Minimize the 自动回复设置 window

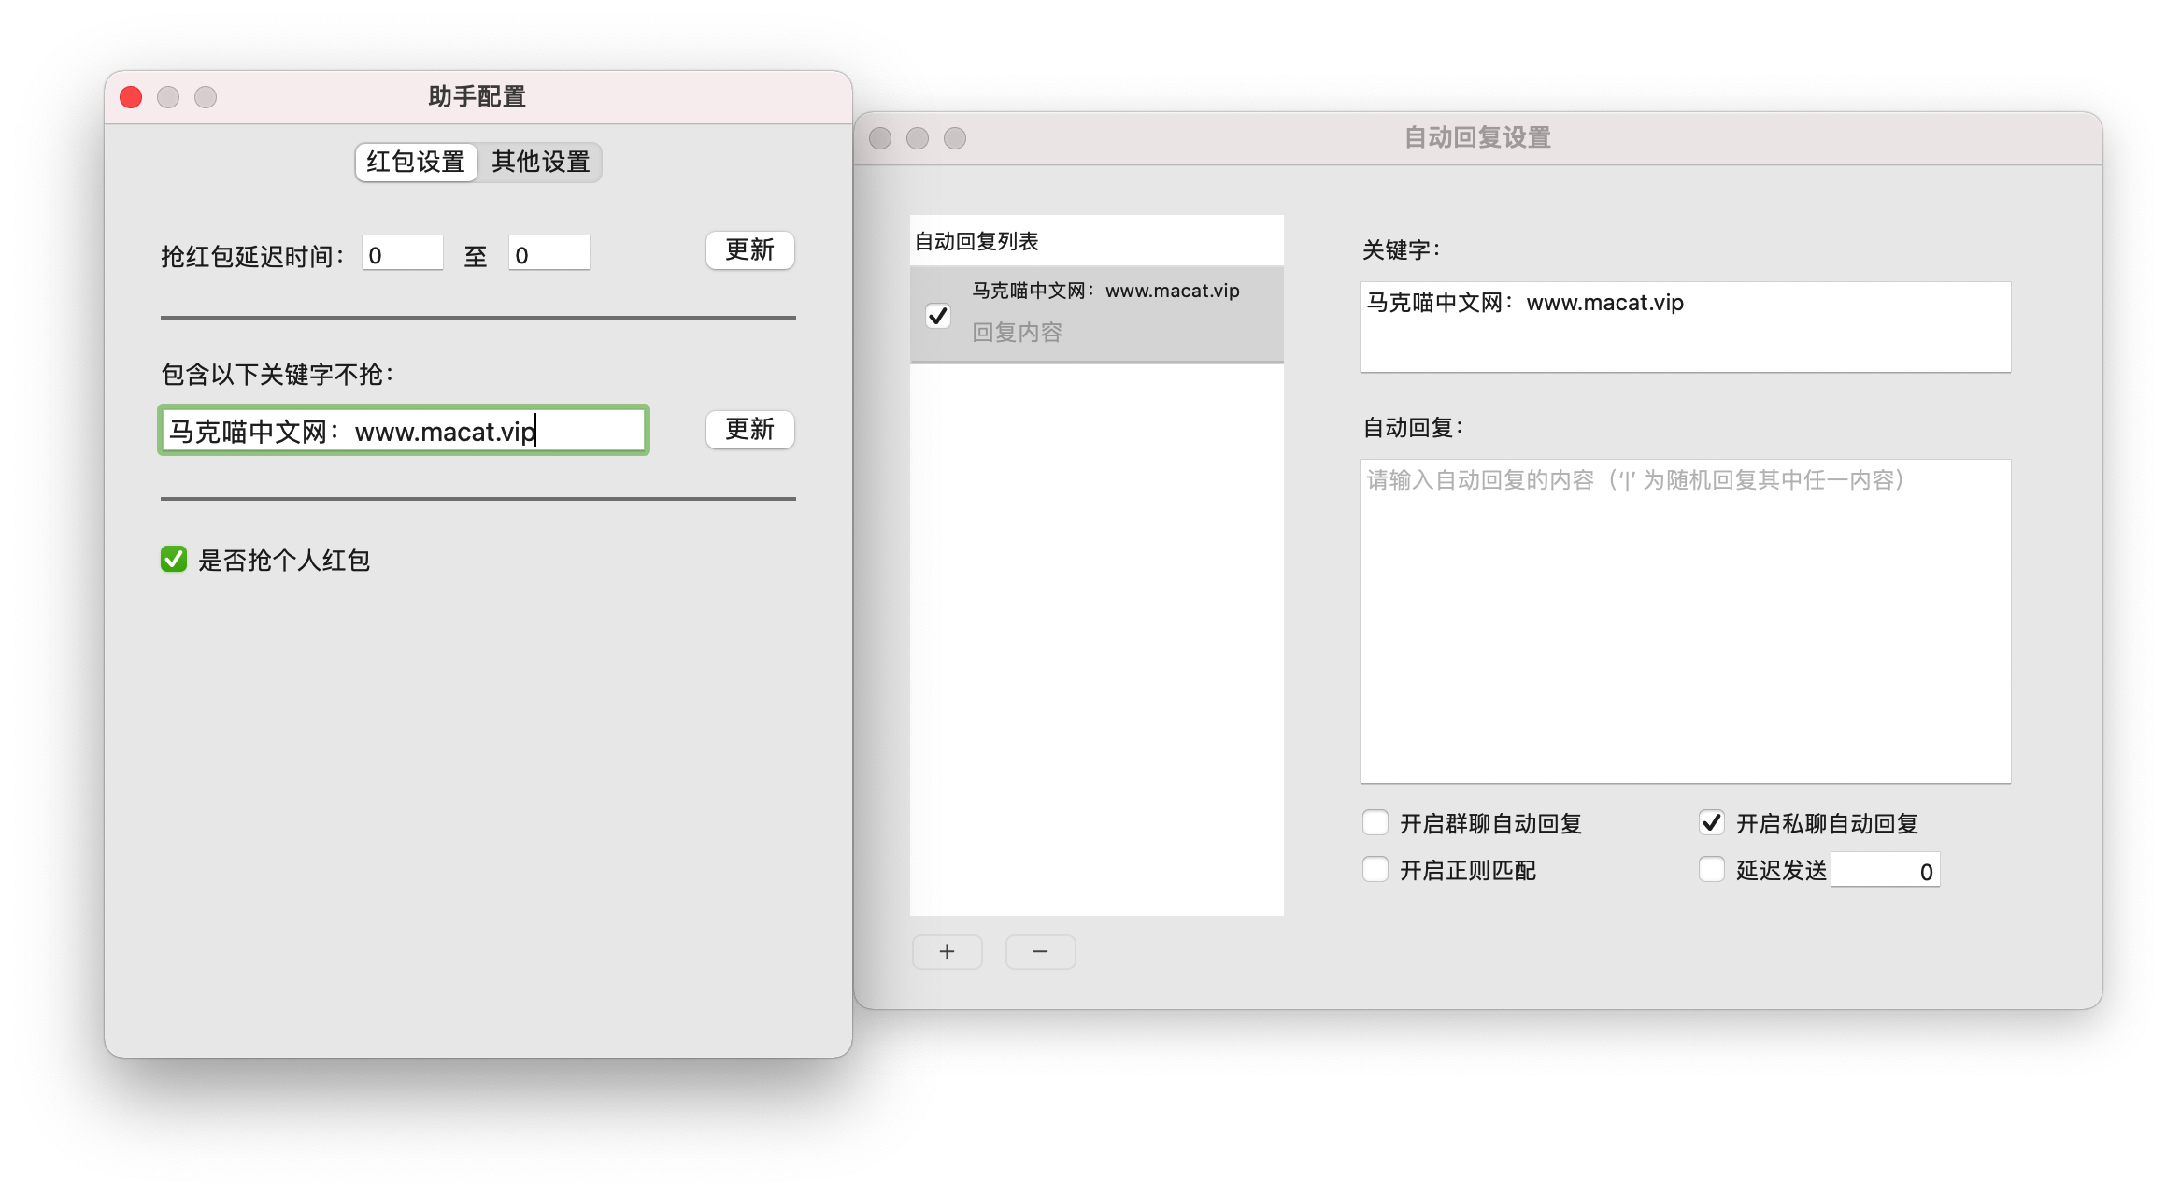[918, 138]
